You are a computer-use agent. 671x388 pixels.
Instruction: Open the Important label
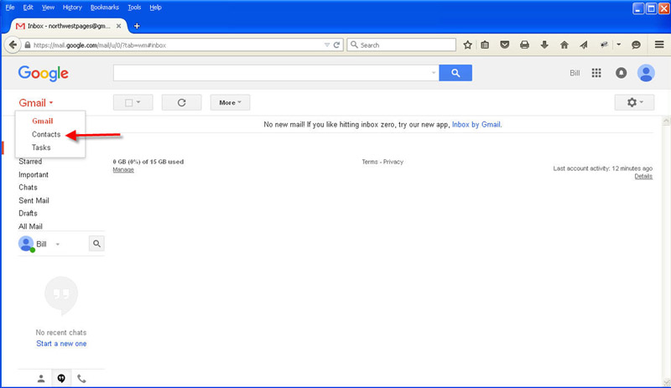click(34, 174)
